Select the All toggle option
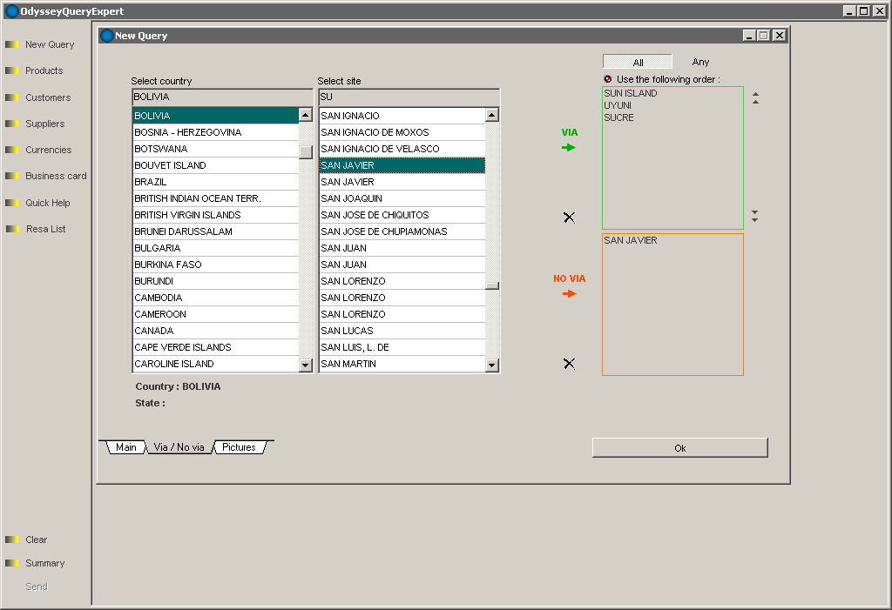The width and height of the screenshot is (892, 610). point(638,63)
